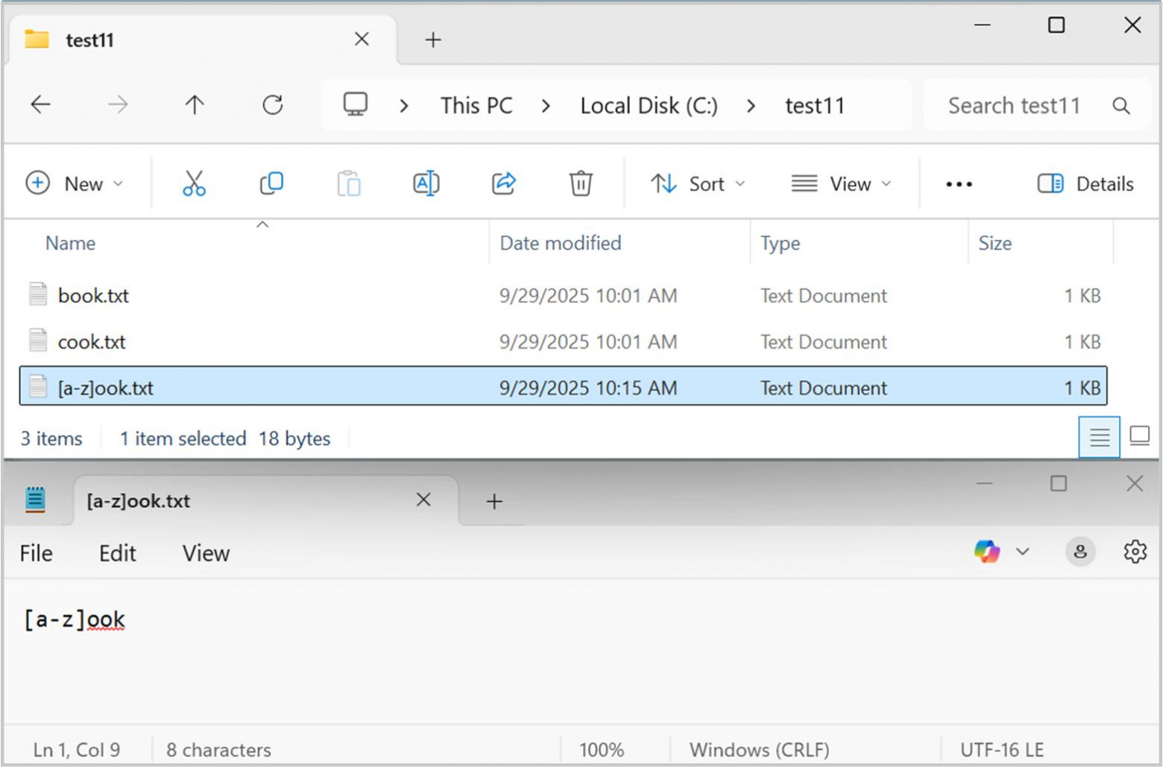The image size is (1163, 767).
Task: Expand the chevron after Local Disk (C:)
Action: tap(751, 106)
